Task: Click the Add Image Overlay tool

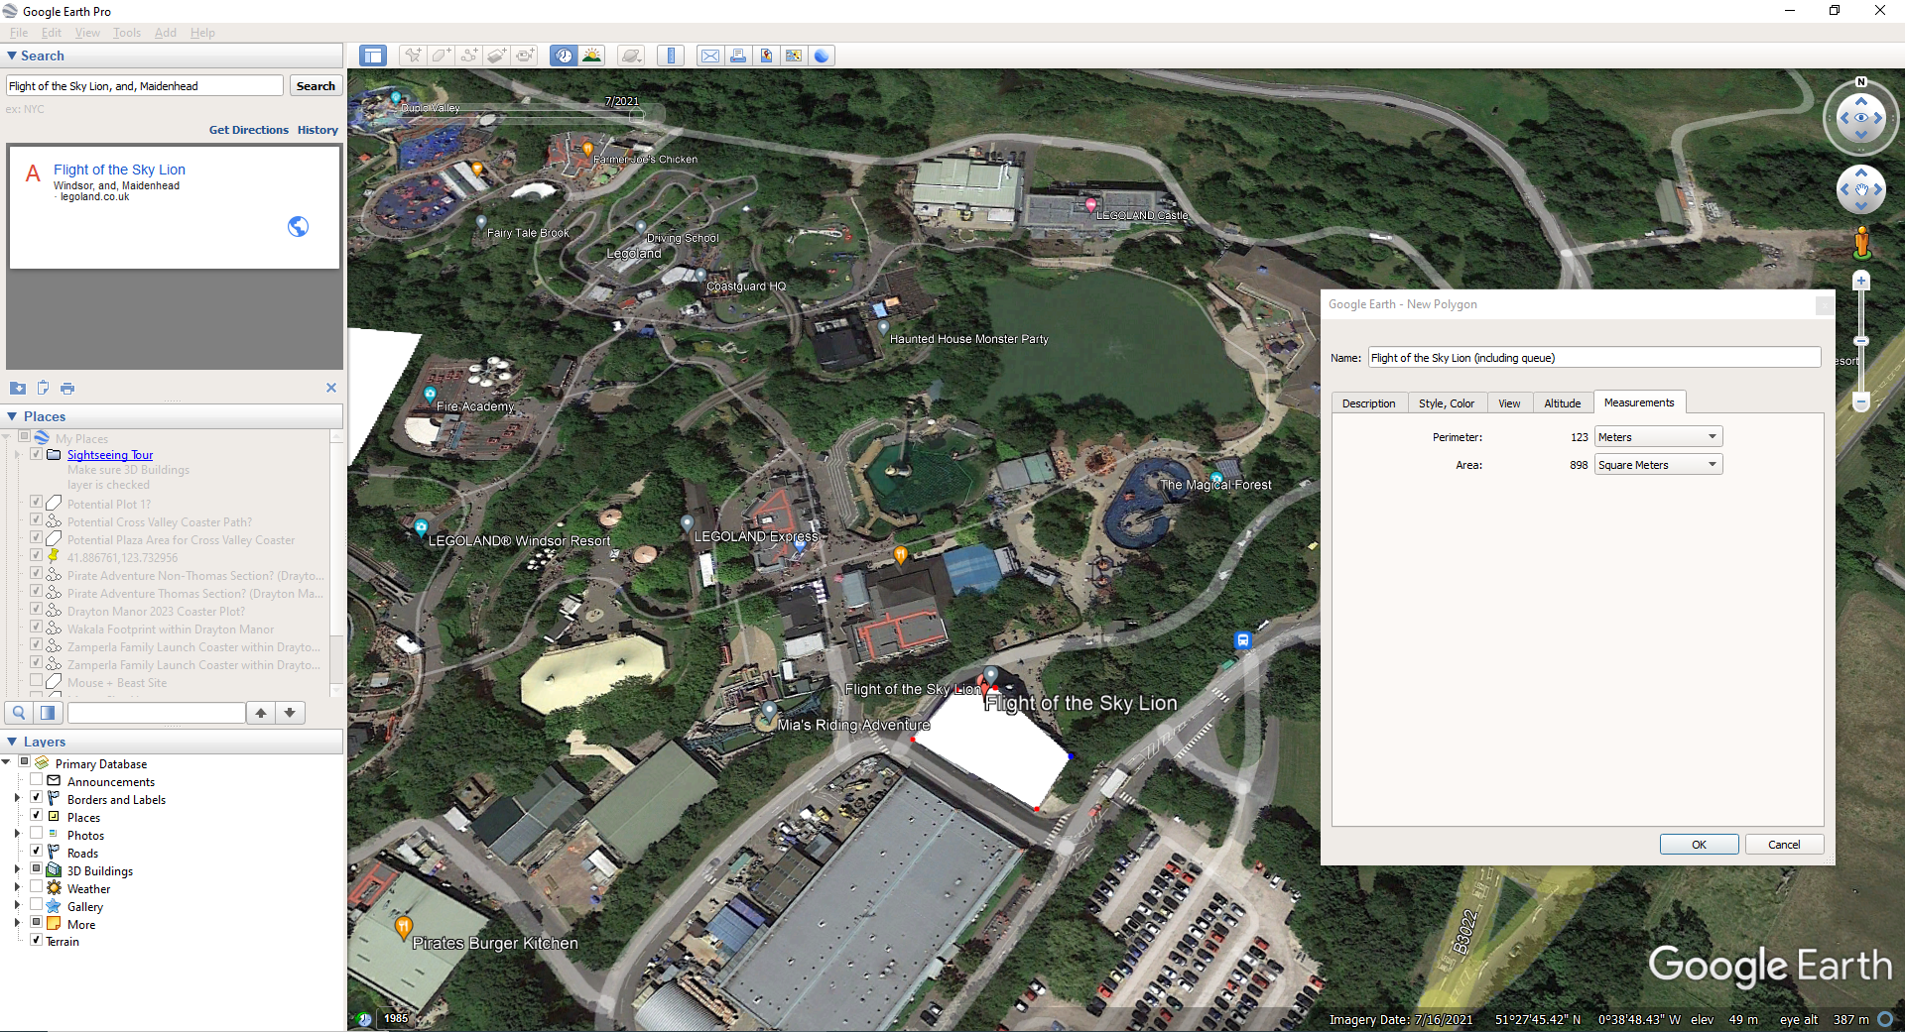Action: [496, 56]
